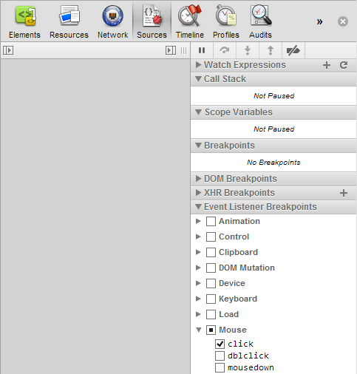This screenshot has width=357, height=374.
Task: Click the step into arrow icon
Action: [x=248, y=50]
